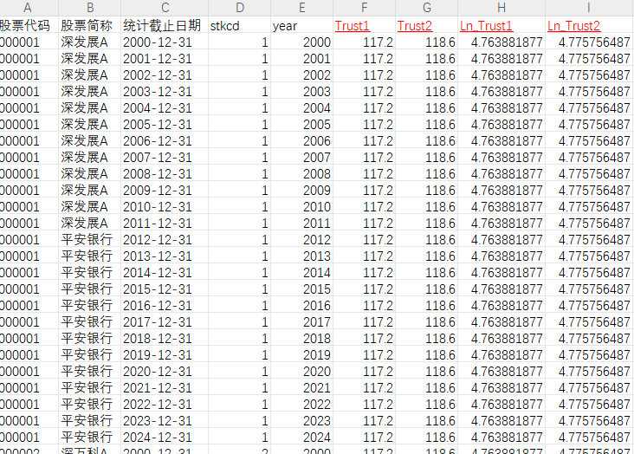Screen dimensions: 634x454
Task: Click the 股票简称 header cell
Action: 88,25
